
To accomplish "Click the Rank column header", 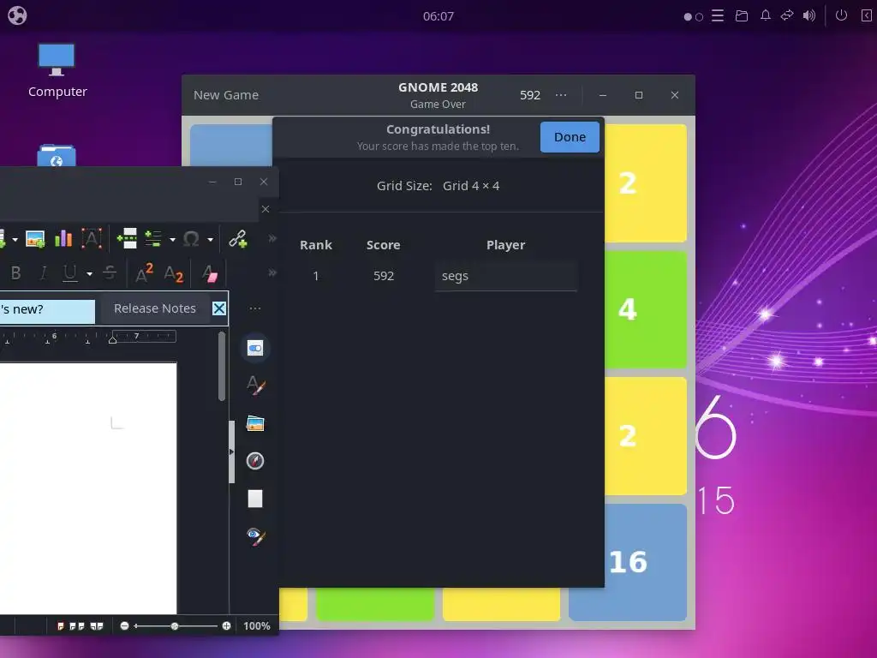I will [316, 245].
